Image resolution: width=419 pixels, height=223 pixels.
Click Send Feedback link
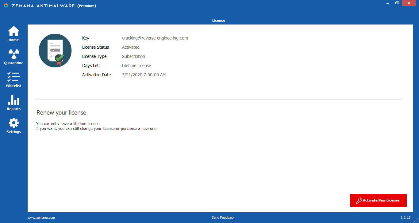click(x=223, y=217)
